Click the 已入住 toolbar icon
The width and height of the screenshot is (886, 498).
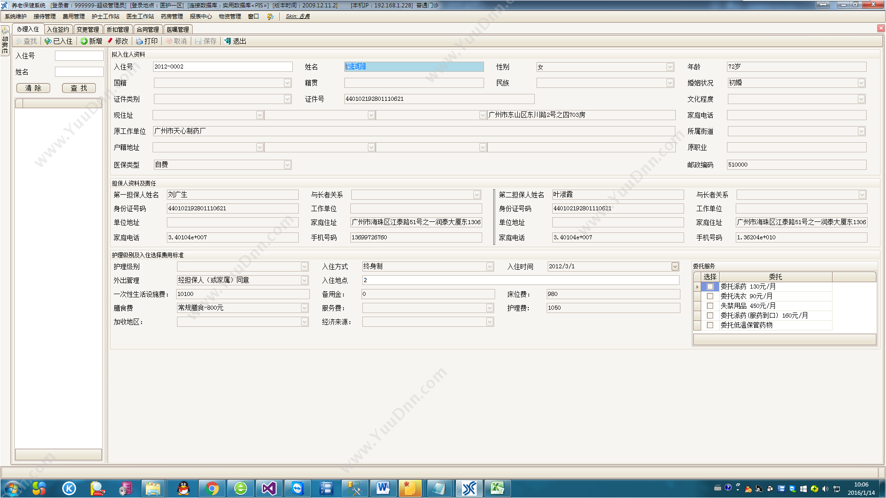pos(48,41)
